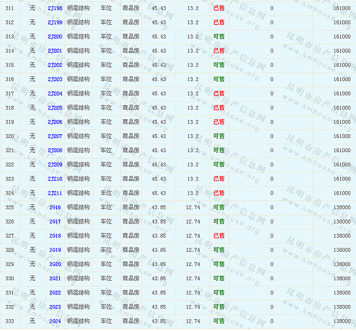Click the 138000 price in row 330
This screenshot has height=331, width=356.
coord(341,278)
